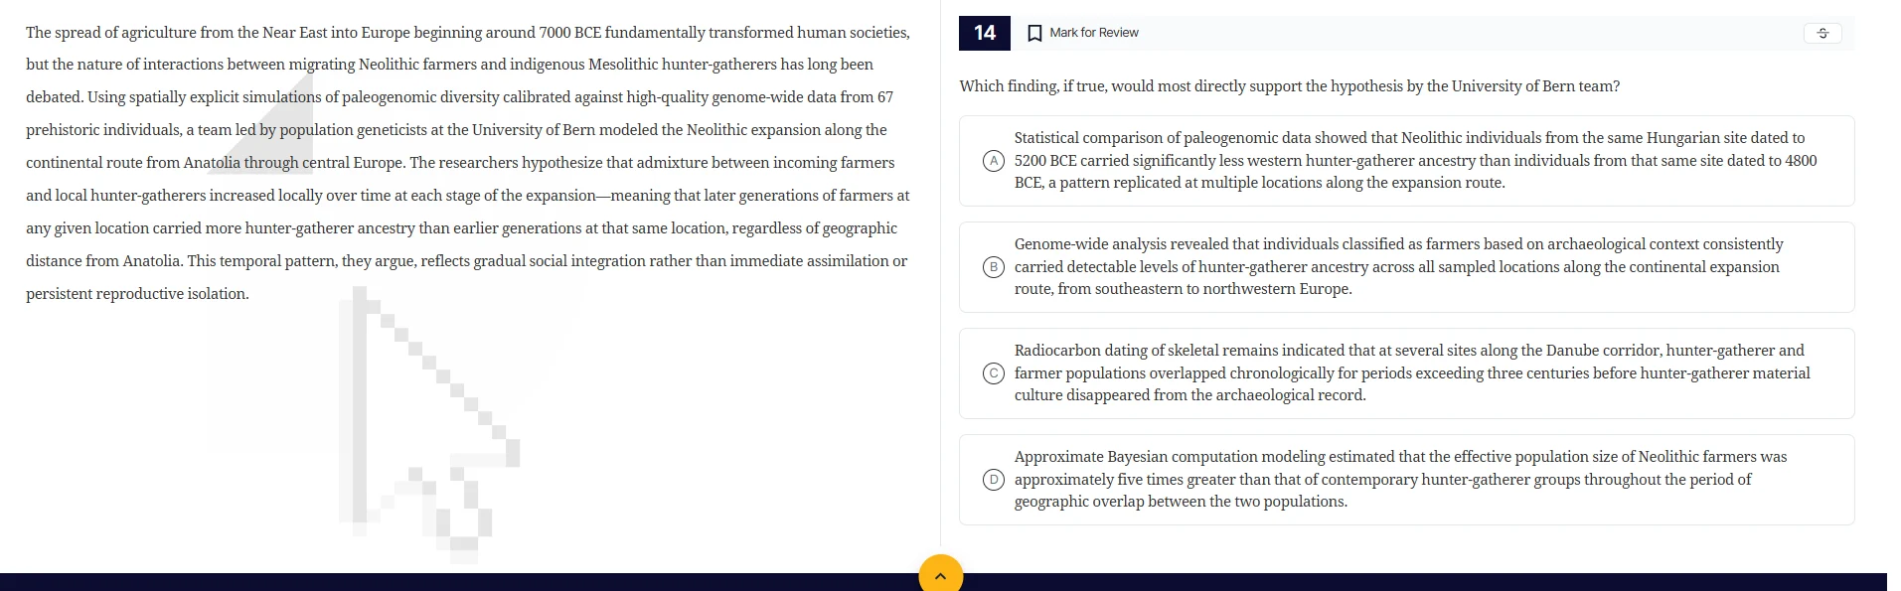Image resolution: width=1901 pixels, height=591 pixels.
Task: Toggle the strikethrough answer-eliminator icon
Action: click(x=1822, y=33)
